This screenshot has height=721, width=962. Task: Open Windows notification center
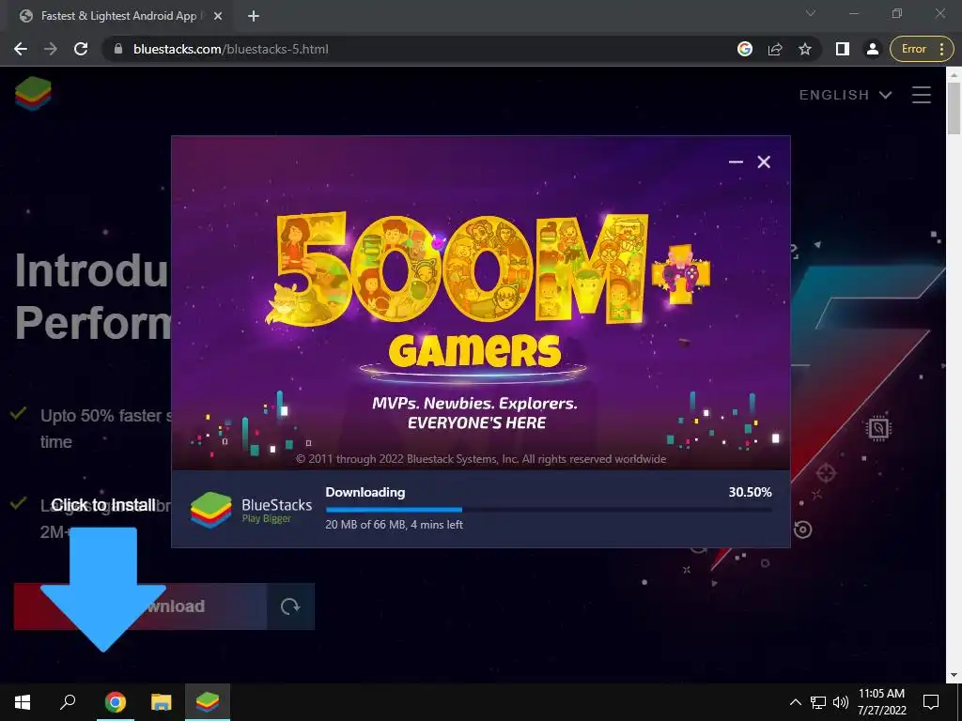(x=931, y=702)
